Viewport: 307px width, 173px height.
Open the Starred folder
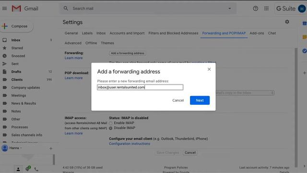pyautogui.click(x=17, y=48)
